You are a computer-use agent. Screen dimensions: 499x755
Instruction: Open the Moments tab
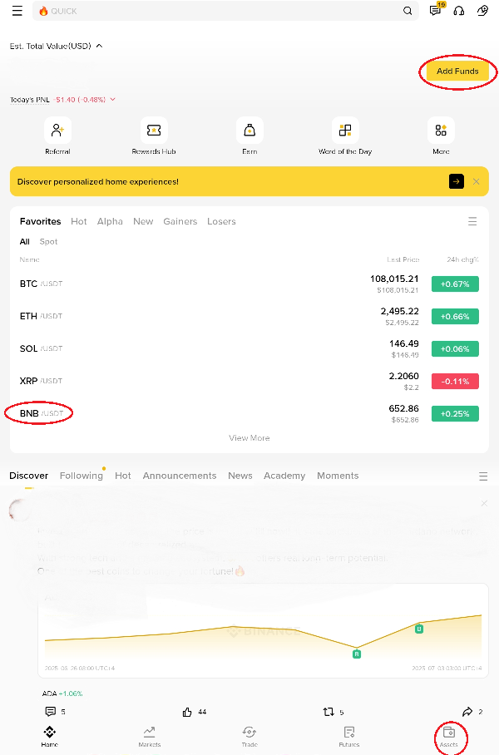pos(338,476)
